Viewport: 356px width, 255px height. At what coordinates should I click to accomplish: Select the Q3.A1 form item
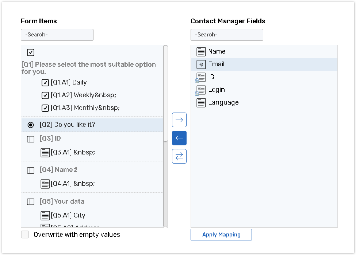coord(73,152)
